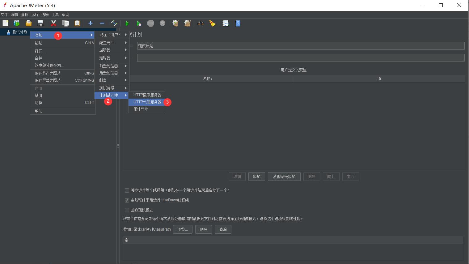Click the Collapse all minus icon

click(102, 23)
